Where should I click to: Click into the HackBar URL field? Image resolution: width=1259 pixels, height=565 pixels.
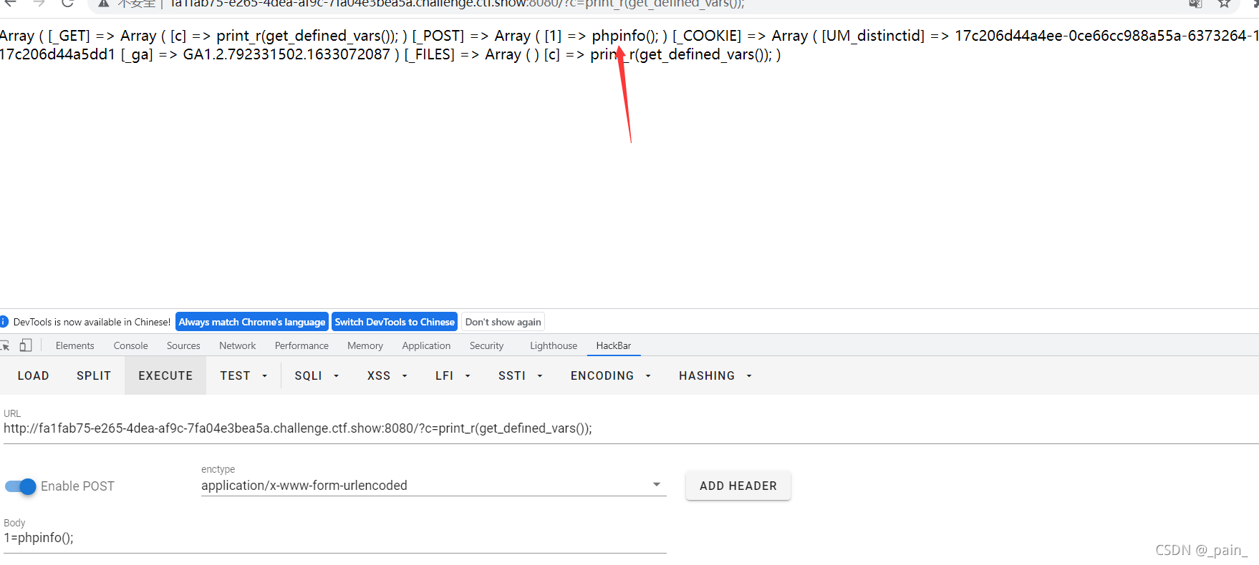pyautogui.click(x=630, y=428)
